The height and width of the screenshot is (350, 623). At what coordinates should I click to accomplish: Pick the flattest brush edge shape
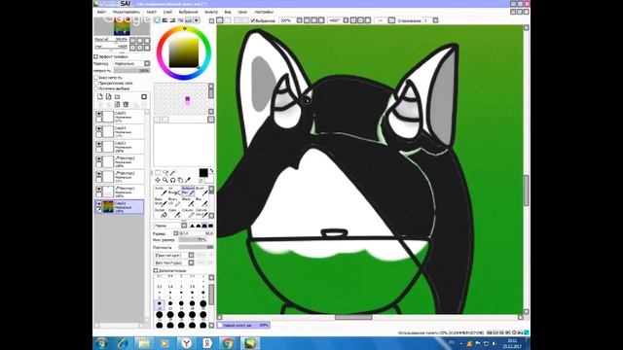tap(210, 226)
